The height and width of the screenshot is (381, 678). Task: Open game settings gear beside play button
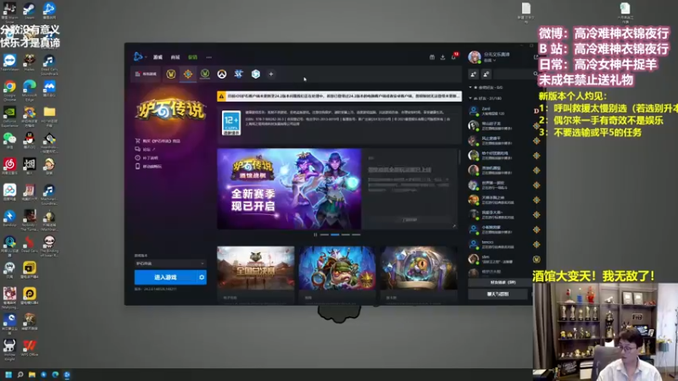(202, 278)
